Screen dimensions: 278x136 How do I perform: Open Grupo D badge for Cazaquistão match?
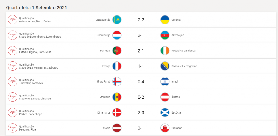click(12, 20)
